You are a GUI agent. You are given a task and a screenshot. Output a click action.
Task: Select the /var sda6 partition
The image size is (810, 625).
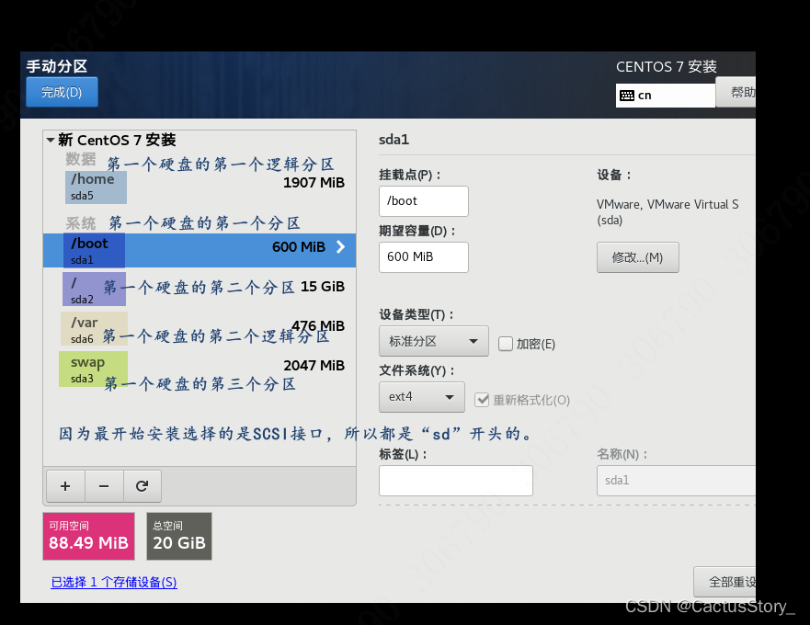[200, 328]
